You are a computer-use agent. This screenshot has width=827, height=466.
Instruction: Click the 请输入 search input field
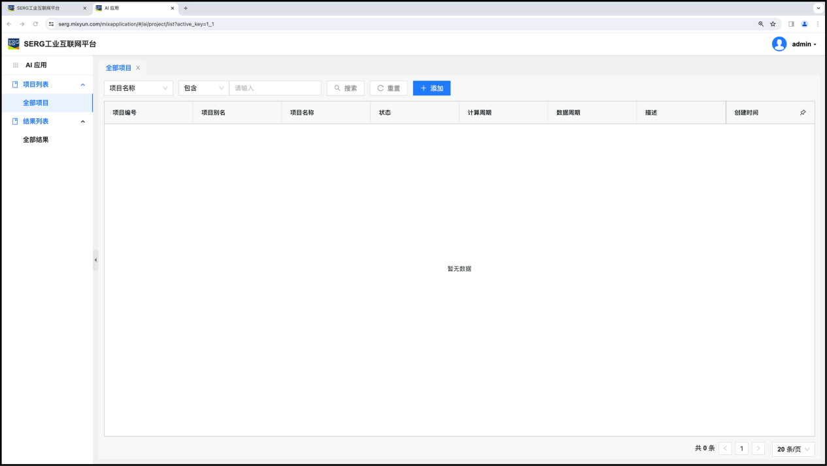tap(275, 88)
